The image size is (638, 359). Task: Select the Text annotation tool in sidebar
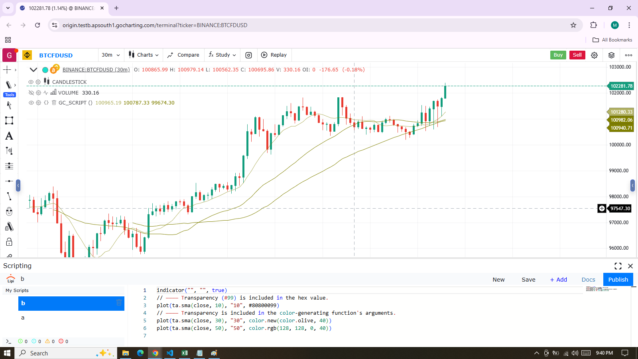(9, 136)
